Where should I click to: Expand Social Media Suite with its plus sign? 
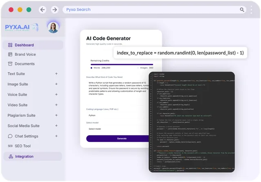click(56, 126)
